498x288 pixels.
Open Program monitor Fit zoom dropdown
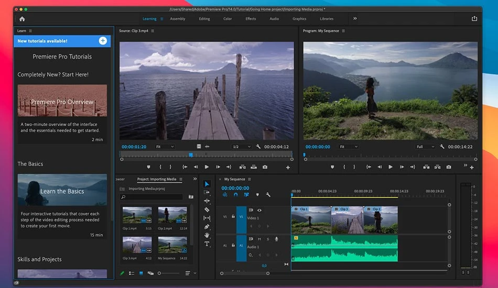pos(349,147)
